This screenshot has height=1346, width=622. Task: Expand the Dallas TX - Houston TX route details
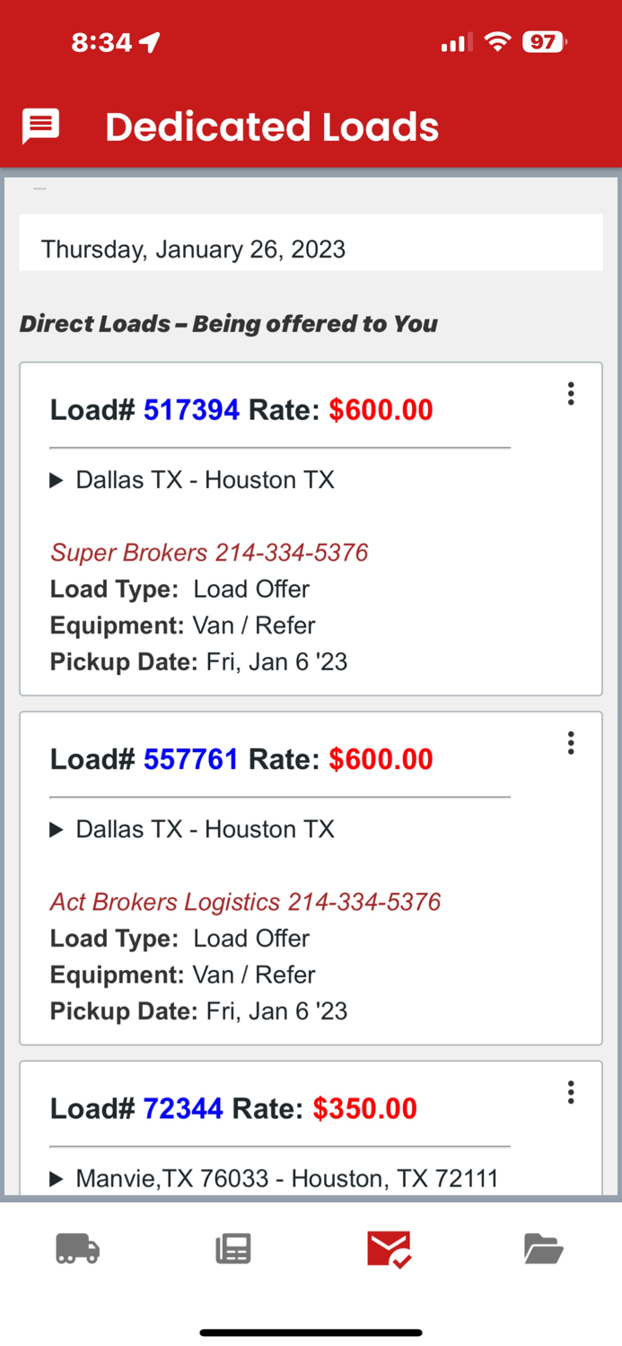(57, 480)
